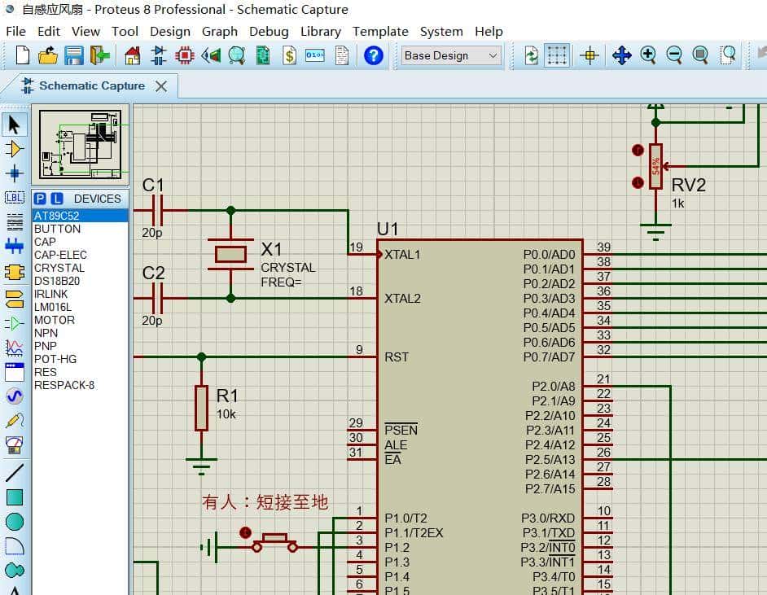Select the Component mode tool

click(14, 149)
